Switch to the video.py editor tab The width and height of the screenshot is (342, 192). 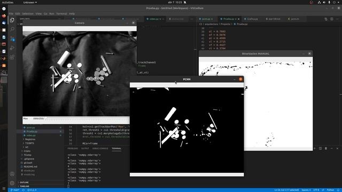(x=155, y=19)
